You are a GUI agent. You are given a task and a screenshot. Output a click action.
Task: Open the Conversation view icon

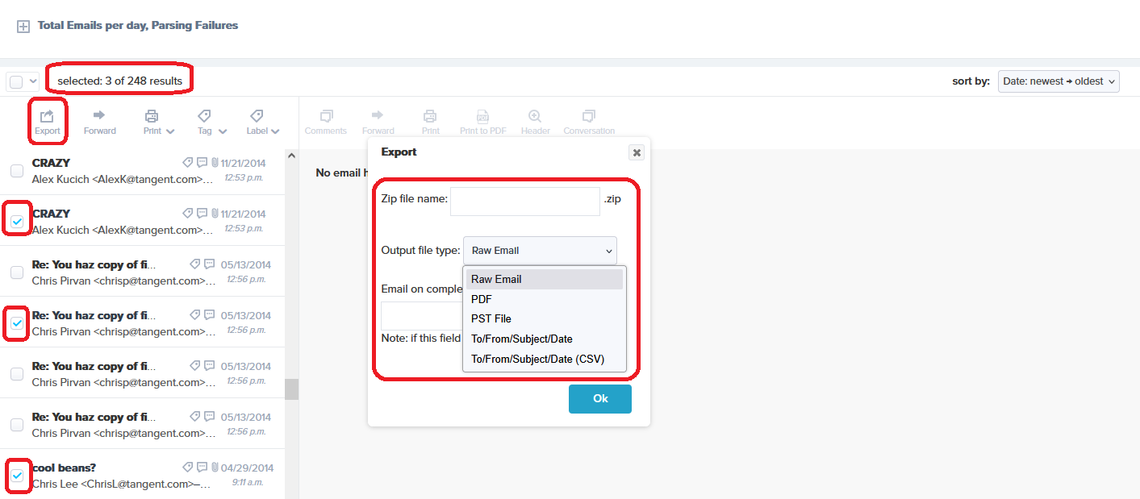click(x=589, y=118)
